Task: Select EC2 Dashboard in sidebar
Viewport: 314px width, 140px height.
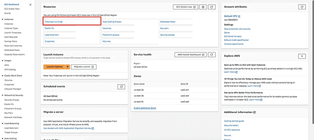Action: point(12,4)
